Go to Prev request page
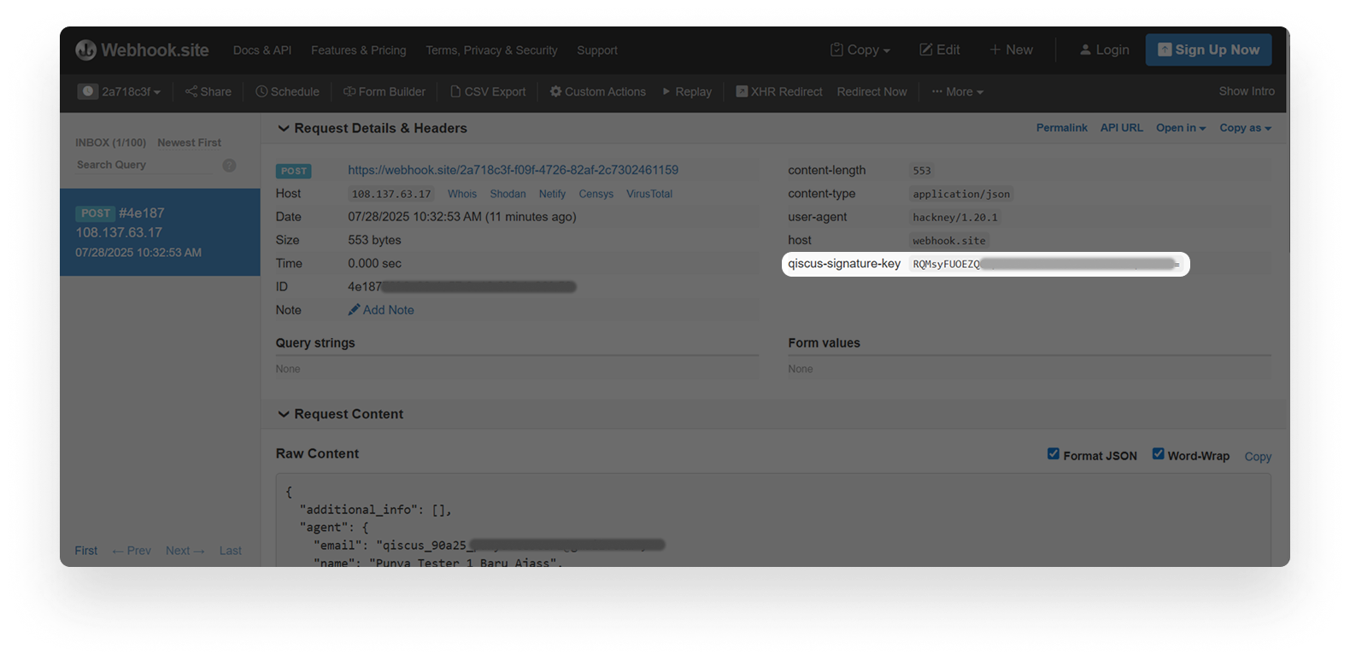The height and width of the screenshot is (660, 1350). pyautogui.click(x=132, y=551)
